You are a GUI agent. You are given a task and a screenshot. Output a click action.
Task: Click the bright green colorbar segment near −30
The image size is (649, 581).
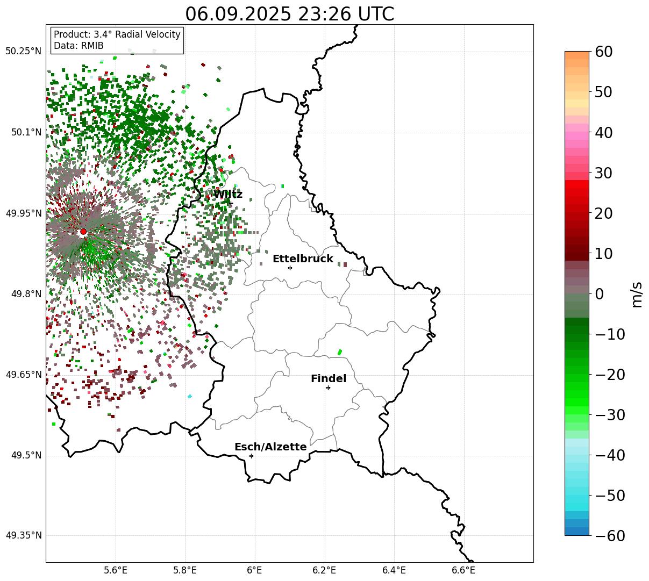pyautogui.click(x=577, y=410)
